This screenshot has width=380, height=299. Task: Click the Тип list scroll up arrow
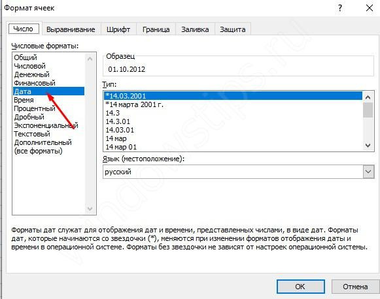tap(368, 97)
